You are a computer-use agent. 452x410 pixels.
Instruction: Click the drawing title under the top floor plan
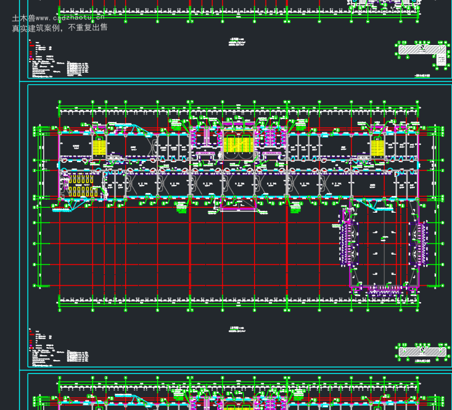237,42
